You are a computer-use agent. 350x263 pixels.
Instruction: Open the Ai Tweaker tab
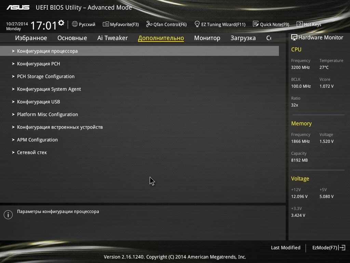(x=112, y=38)
